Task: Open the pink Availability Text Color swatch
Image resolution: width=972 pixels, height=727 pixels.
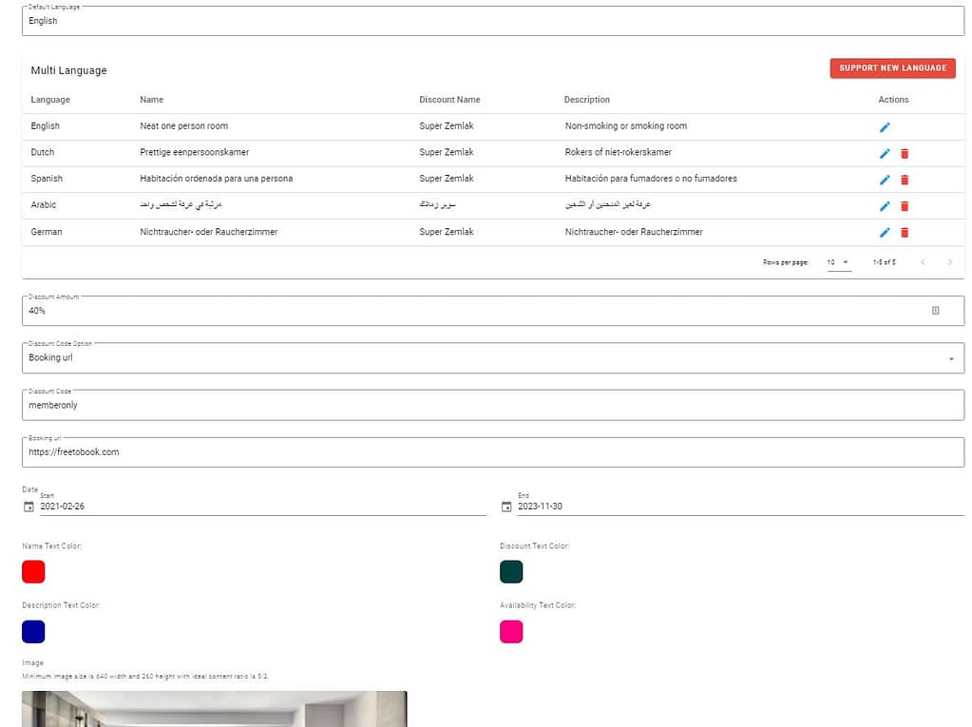Action: click(511, 631)
